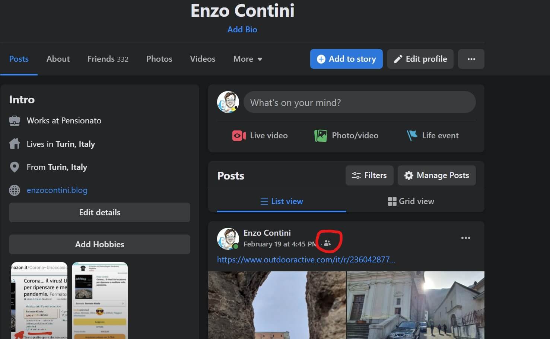Image resolution: width=550 pixels, height=339 pixels.
Task: Click Enzo Contini's avatar on the post
Action: click(228, 238)
